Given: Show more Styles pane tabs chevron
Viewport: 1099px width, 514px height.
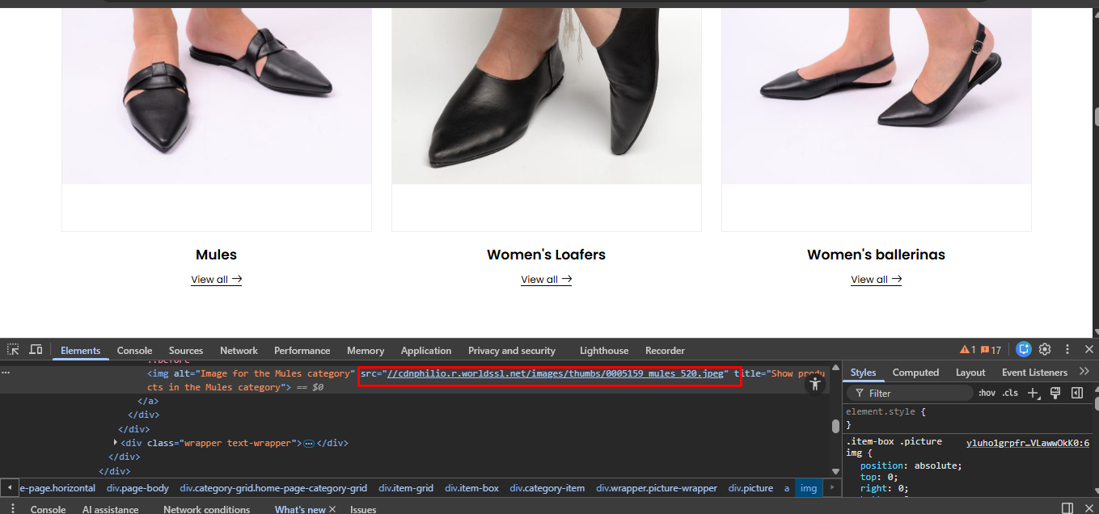Looking at the screenshot, I should click(1084, 372).
